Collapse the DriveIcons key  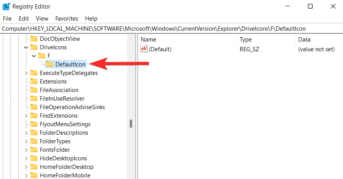click(26, 47)
